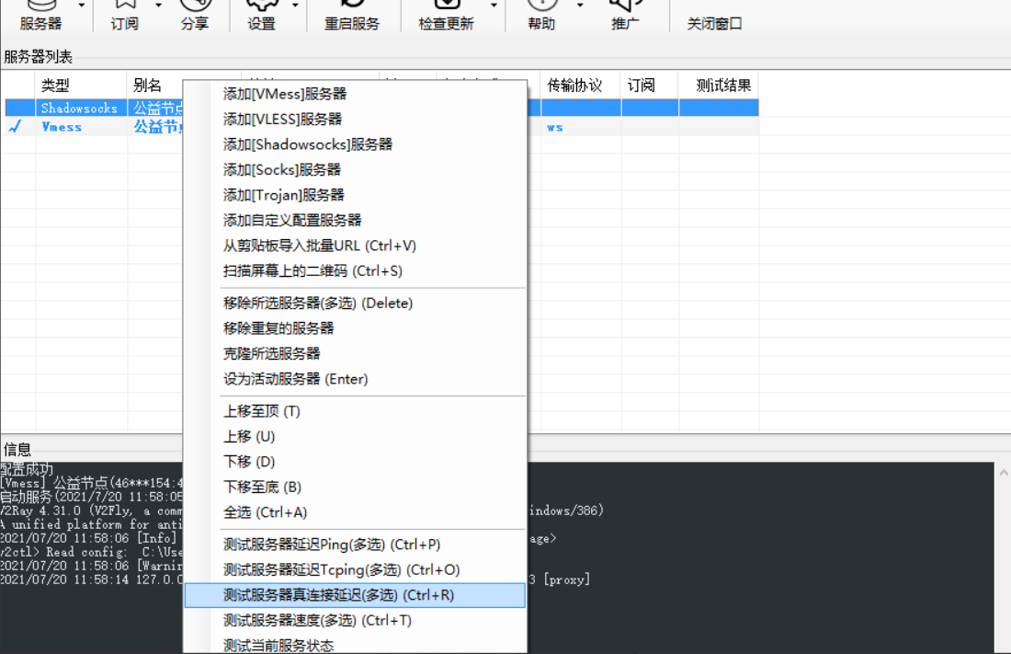Expand the 订阅 dropdown arrow
Screen dimensions: 1011x654
tap(159, 6)
